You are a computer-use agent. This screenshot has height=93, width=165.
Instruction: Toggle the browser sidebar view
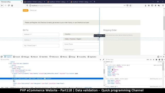tap(152, 5)
